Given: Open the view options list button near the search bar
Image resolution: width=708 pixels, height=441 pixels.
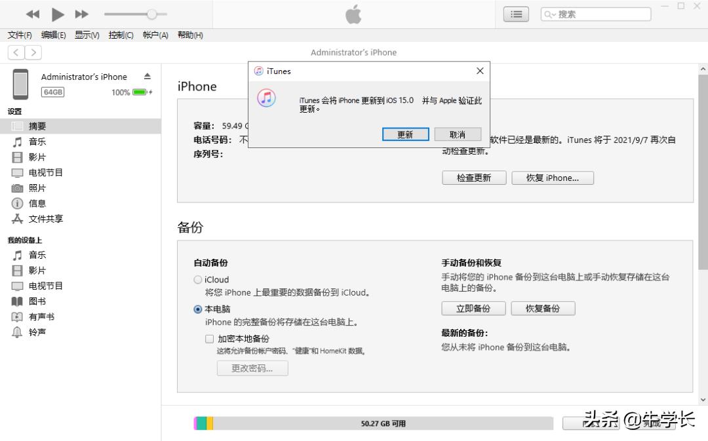Looking at the screenshot, I should (x=516, y=13).
